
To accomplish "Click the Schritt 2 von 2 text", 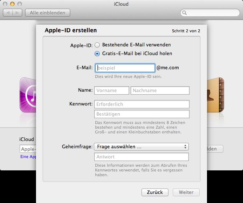I will click(x=186, y=31).
